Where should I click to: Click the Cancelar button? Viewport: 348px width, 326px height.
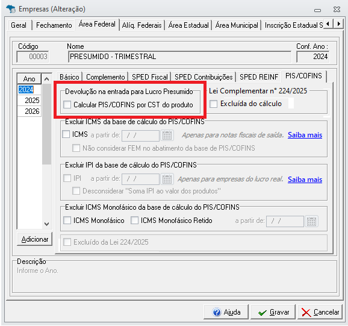tap(320, 312)
